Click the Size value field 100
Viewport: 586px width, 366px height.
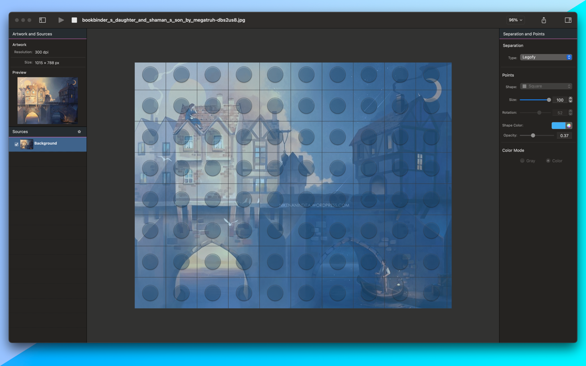pos(560,100)
